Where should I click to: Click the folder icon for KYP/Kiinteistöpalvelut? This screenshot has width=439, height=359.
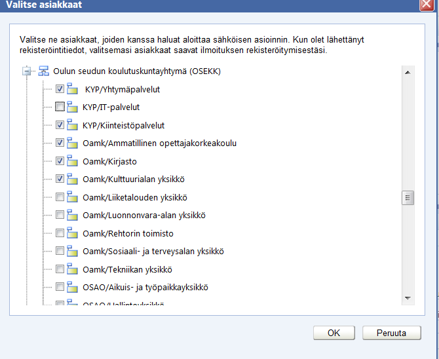pos(72,124)
